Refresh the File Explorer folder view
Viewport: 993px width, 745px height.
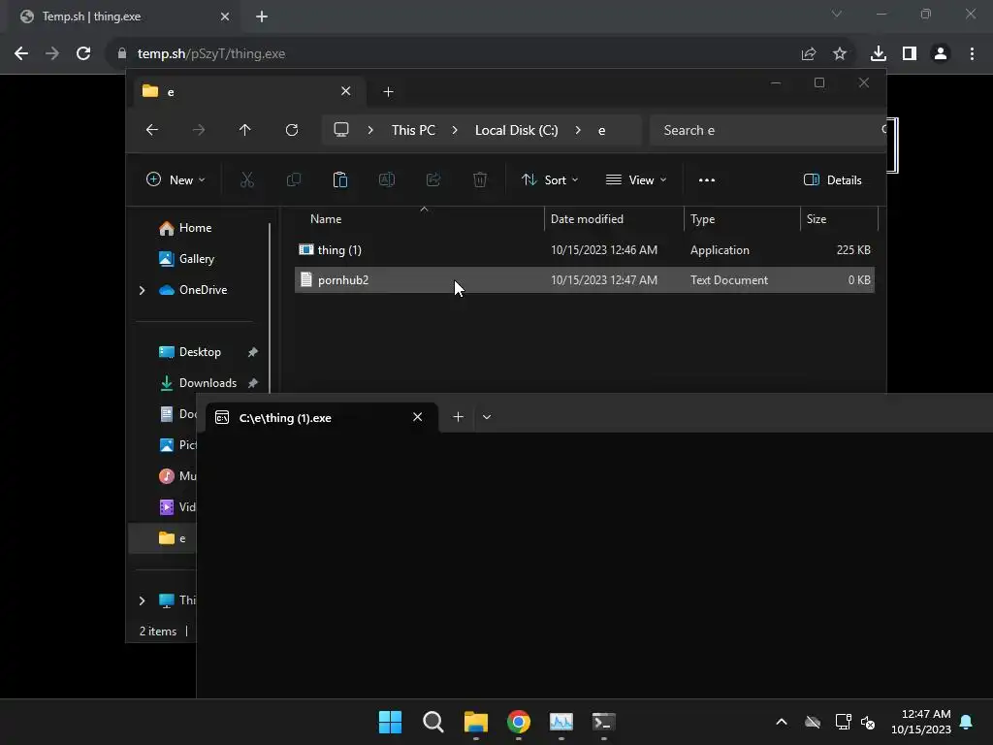pos(292,130)
